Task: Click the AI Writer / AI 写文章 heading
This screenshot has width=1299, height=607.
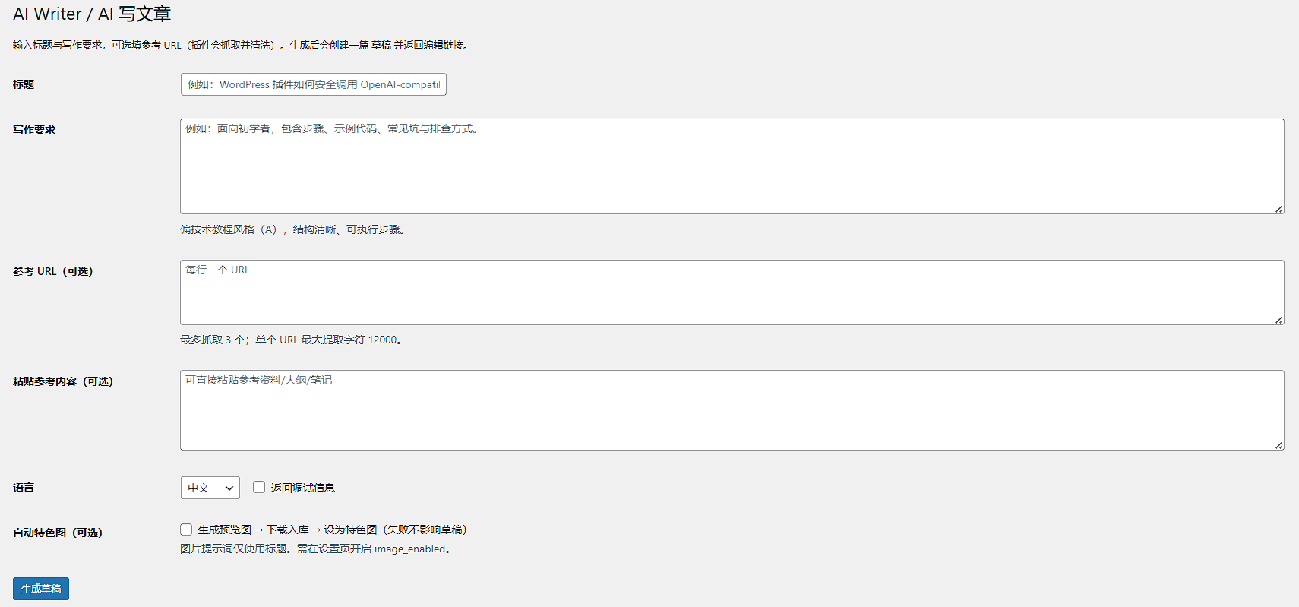Action: tap(92, 14)
